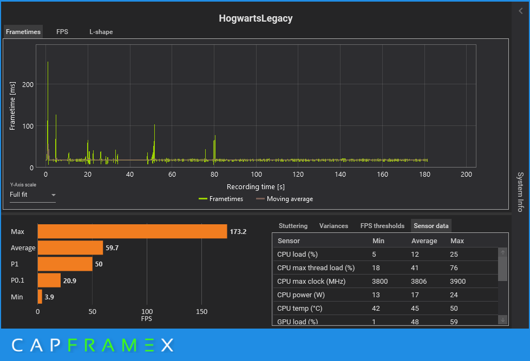Click the sensor table scroll-down arrow

(502, 319)
